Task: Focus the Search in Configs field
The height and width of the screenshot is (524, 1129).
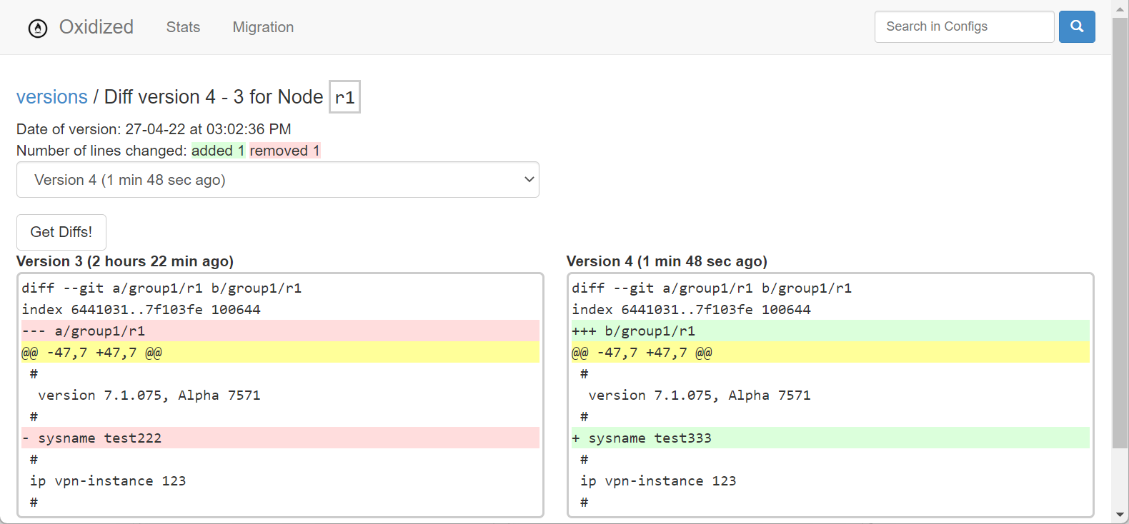Action: coord(963,27)
